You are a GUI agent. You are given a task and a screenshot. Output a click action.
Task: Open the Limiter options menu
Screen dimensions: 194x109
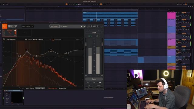tap(102, 32)
